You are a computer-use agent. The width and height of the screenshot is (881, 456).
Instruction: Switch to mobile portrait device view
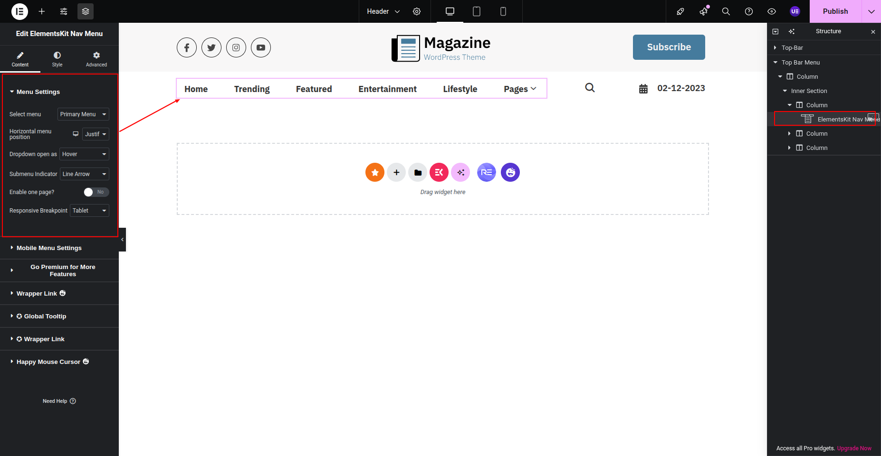503,11
